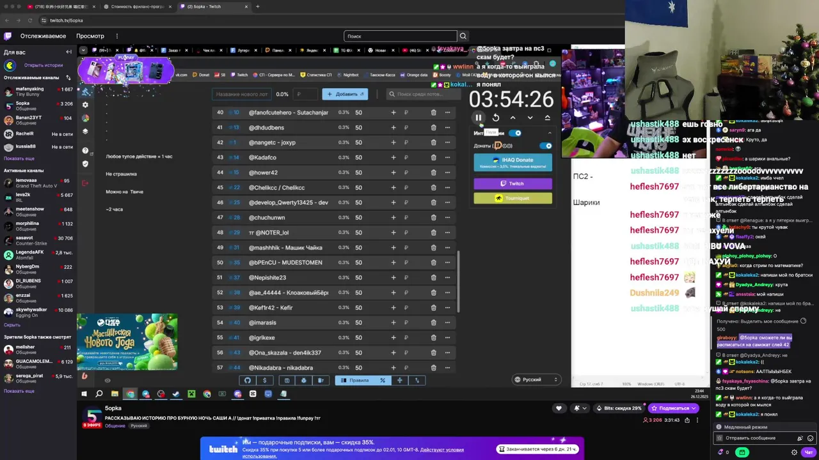This screenshot has height=460, width=819.
Task: Click plus icon on @imarasis row
Action: (x=394, y=323)
